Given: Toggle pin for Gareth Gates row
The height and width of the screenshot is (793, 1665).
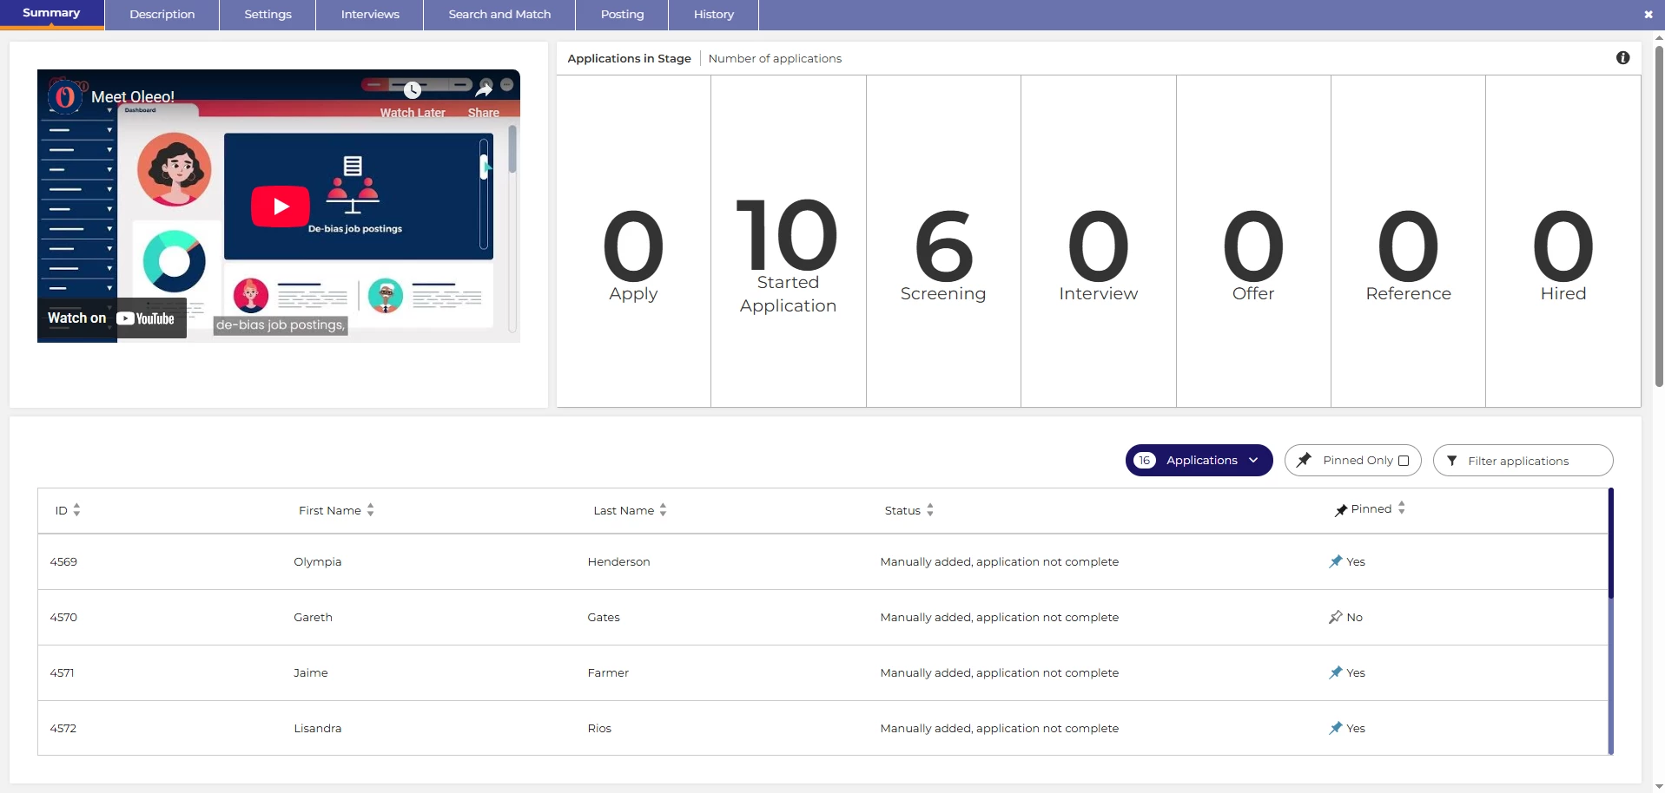Looking at the screenshot, I should coord(1336,618).
